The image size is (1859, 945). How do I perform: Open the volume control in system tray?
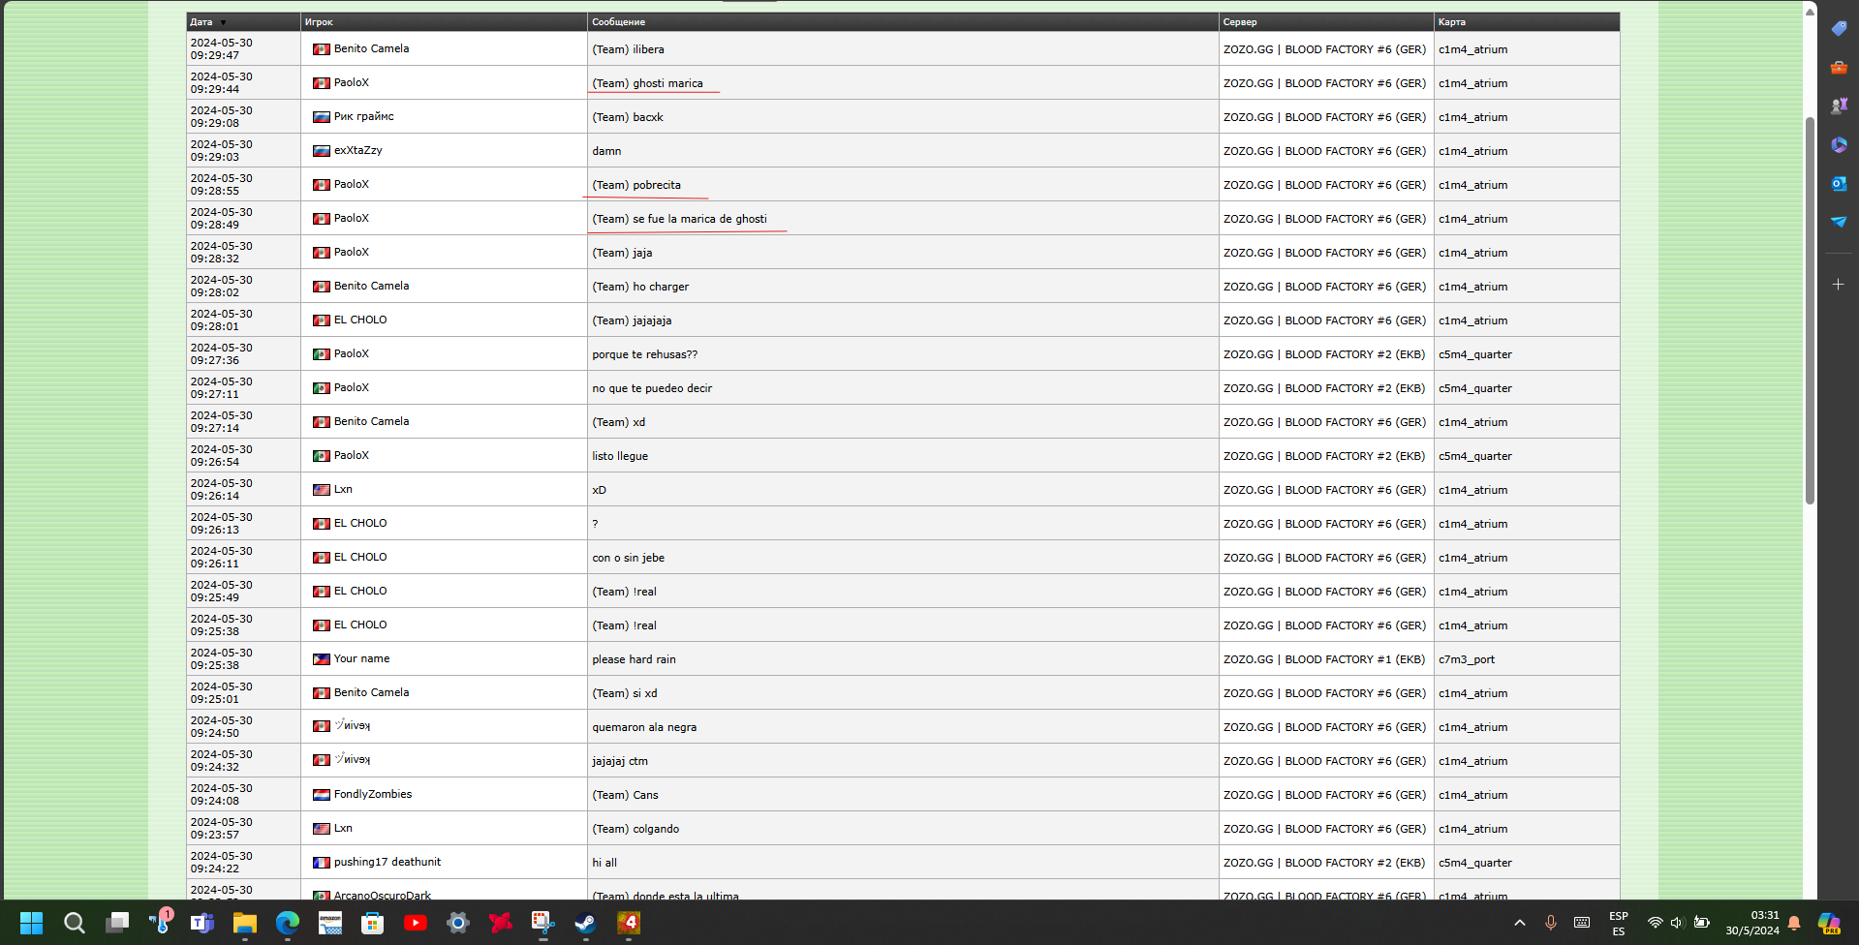1677,923
